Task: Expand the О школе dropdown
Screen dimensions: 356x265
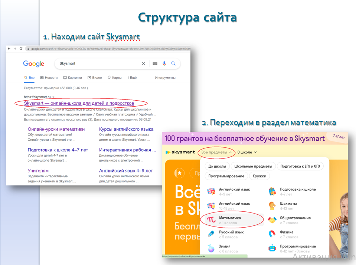Action: pyautogui.click(x=246, y=152)
